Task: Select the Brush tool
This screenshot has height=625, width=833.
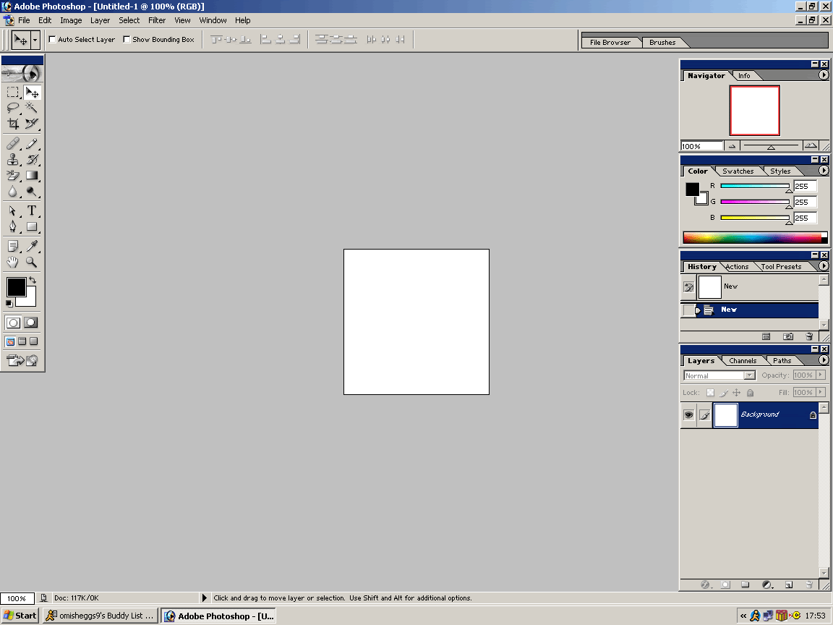Action: coord(32,143)
